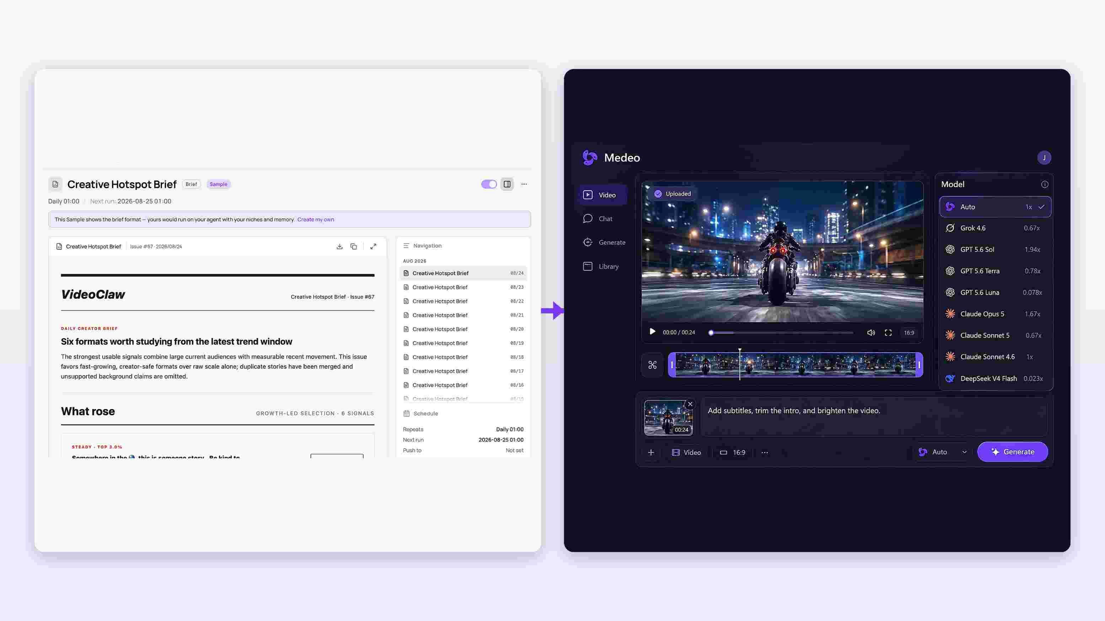Select Creative Hotspot Brief dated 08/24
The height and width of the screenshot is (621, 1105).
[x=463, y=273]
